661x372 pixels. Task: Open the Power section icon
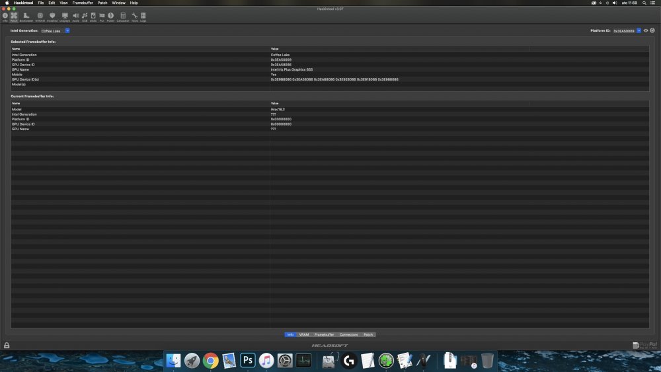coord(110,17)
